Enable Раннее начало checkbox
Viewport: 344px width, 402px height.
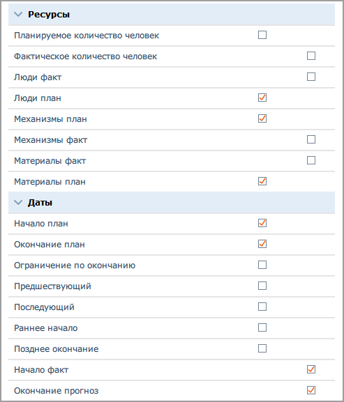[262, 327]
